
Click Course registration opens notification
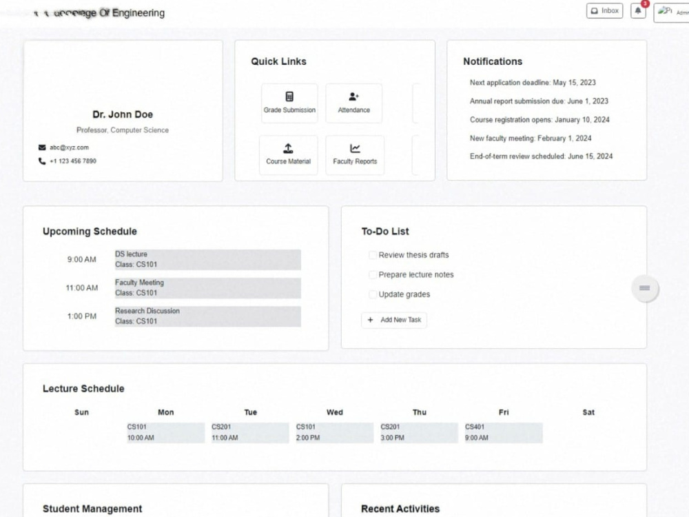pyautogui.click(x=539, y=119)
